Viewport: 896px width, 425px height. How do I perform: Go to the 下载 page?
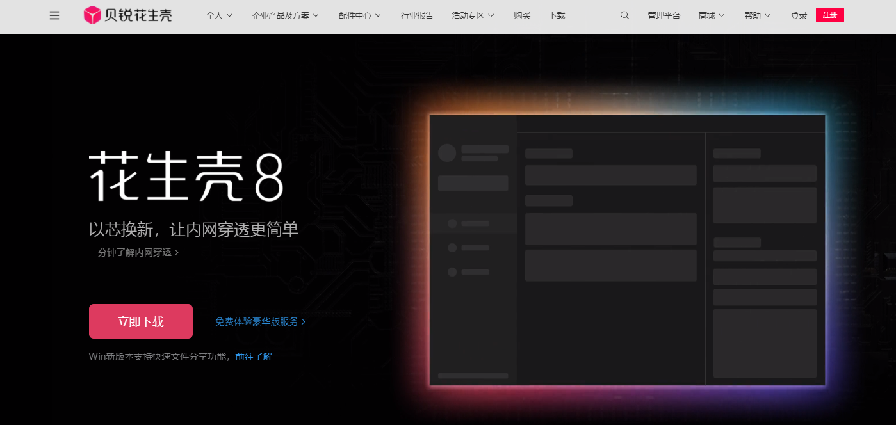coord(557,15)
